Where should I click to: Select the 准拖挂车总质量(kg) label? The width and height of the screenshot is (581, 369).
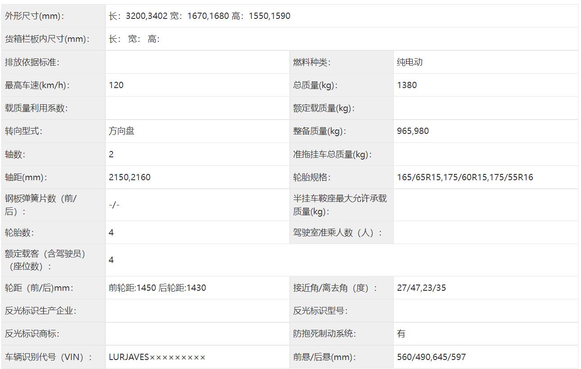pyautogui.click(x=332, y=155)
